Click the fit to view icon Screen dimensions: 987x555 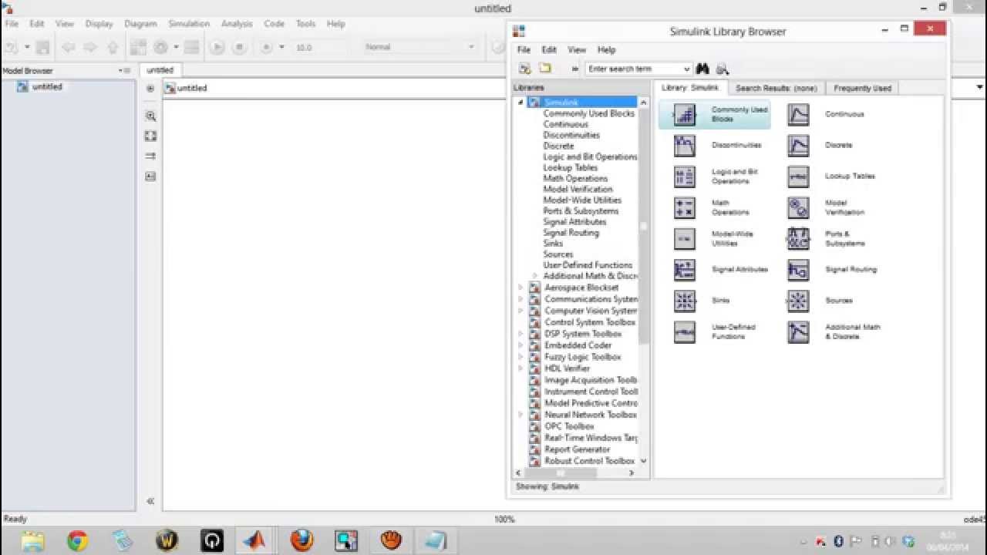[150, 136]
